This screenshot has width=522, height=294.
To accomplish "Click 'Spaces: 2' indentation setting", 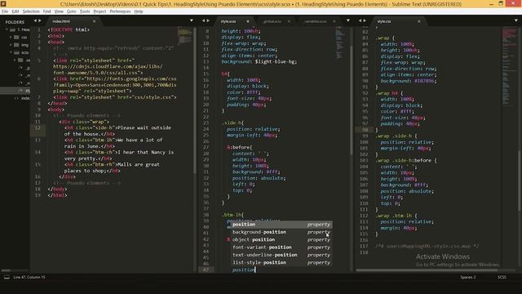I will point(467,277).
